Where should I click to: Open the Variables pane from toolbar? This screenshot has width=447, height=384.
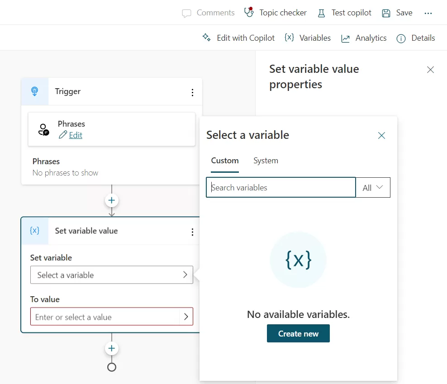(x=308, y=38)
